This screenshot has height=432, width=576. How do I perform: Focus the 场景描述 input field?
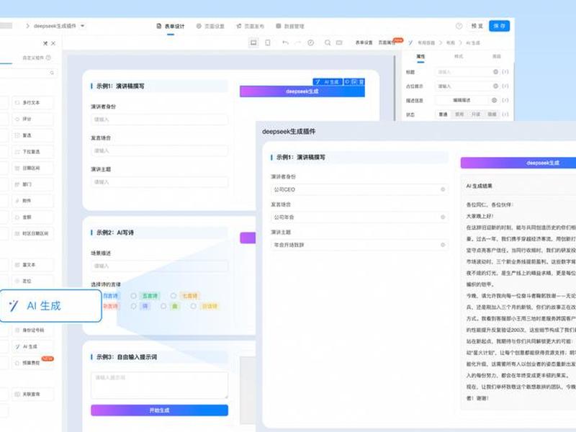pyautogui.click(x=159, y=266)
